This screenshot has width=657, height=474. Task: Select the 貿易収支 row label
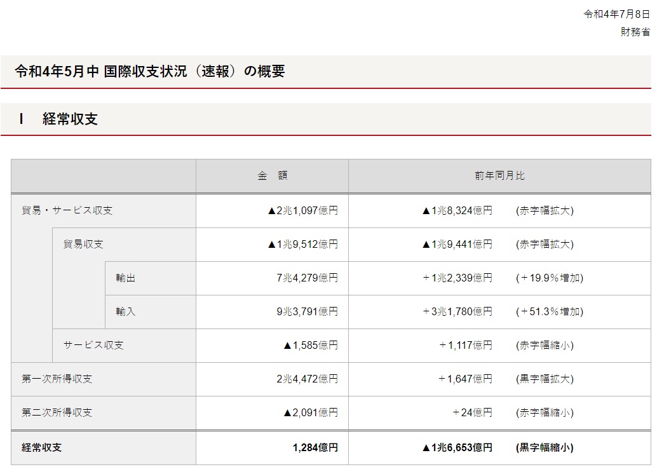pos(83,244)
